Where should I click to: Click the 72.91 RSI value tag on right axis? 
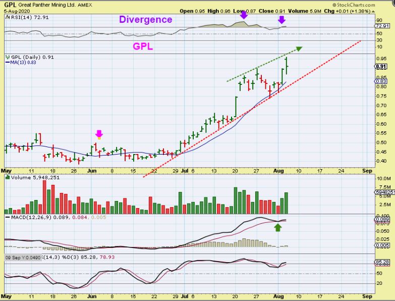click(x=382, y=26)
